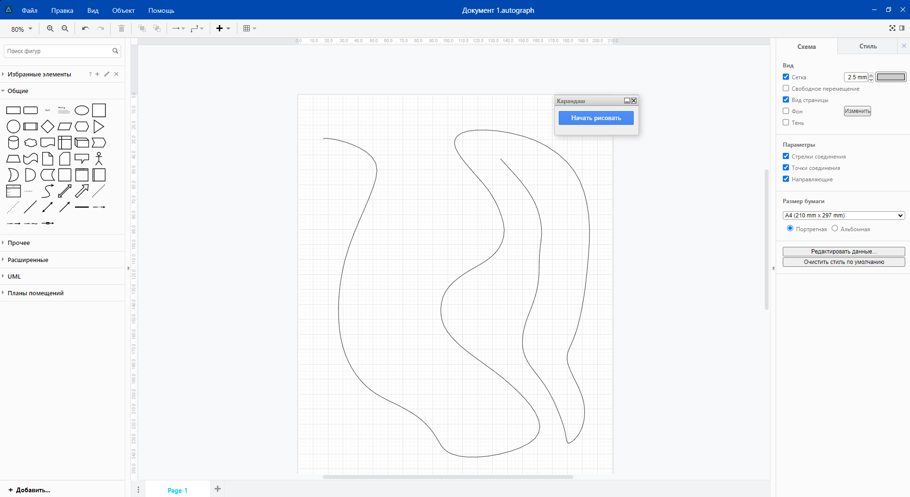Image resolution: width=910 pixels, height=497 pixels.
Task: Select the actor stick figure shape
Action: pos(99,159)
